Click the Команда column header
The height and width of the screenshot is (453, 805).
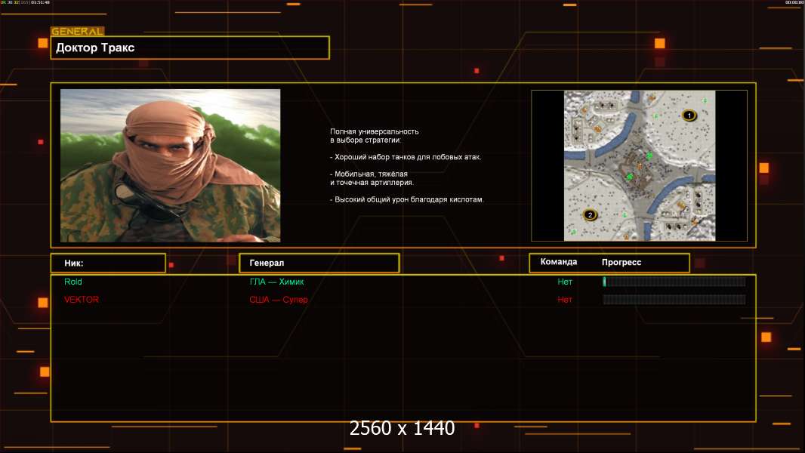click(x=559, y=262)
